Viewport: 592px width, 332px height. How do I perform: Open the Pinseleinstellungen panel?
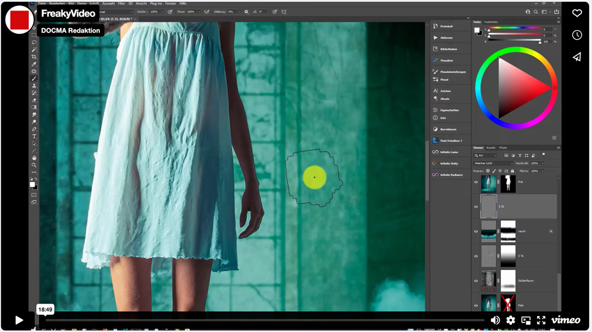tap(453, 72)
